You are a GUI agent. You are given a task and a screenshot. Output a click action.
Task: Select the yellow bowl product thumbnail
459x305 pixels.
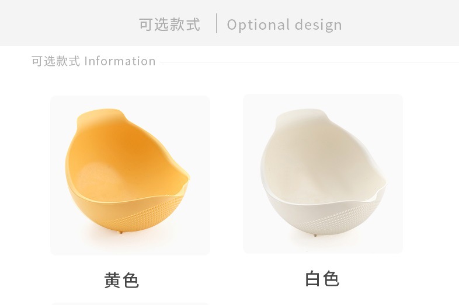point(130,176)
